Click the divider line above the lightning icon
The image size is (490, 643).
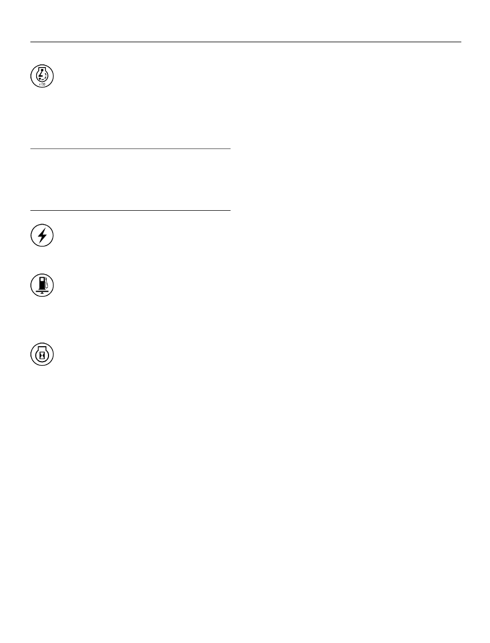click(130, 210)
